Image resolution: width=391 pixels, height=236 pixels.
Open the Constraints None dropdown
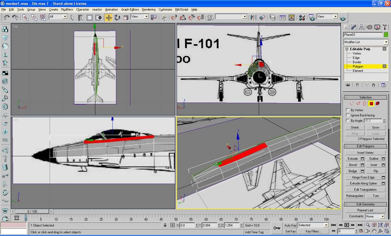pos(375,216)
